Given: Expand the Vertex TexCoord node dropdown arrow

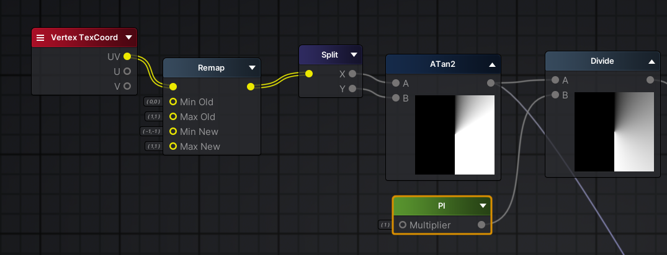Looking at the screenshot, I should click(x=128, y=37).
